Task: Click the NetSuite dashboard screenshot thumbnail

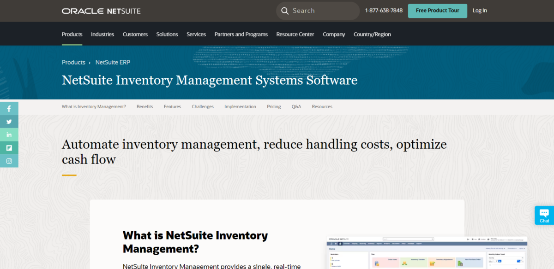Action: 427,253
